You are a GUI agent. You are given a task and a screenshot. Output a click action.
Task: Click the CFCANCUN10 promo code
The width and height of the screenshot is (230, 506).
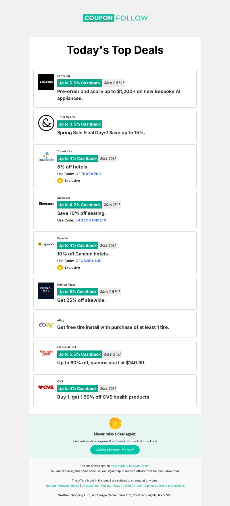tap(89, 261)
